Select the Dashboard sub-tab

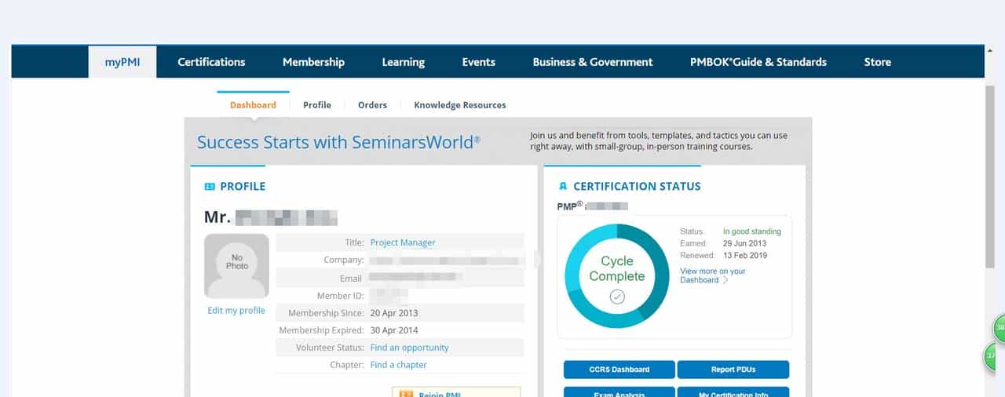[253, 104]
